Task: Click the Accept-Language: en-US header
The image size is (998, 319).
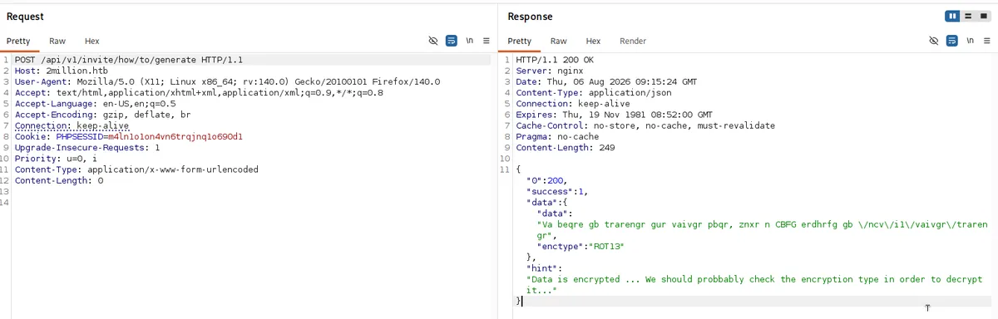Action: pyautogui.click(x=95, y=103)
